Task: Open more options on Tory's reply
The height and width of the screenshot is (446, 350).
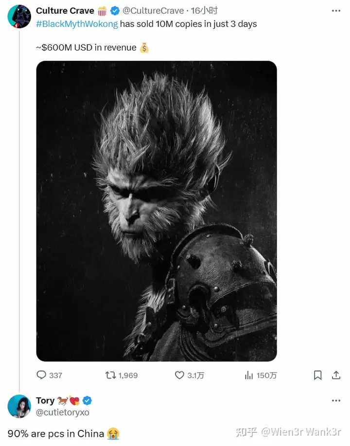Action: click(x=336, y=400)
